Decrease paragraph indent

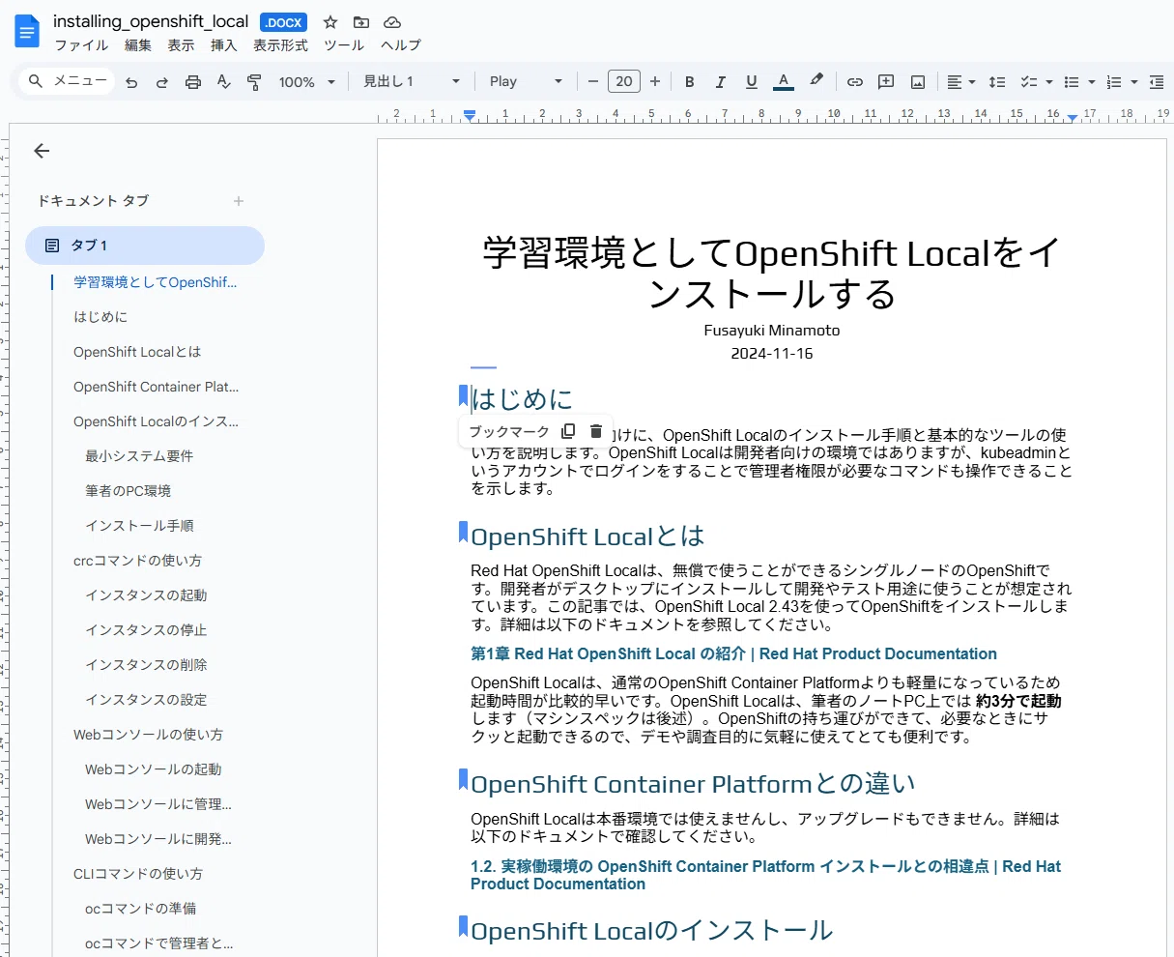click(1156, 82)
